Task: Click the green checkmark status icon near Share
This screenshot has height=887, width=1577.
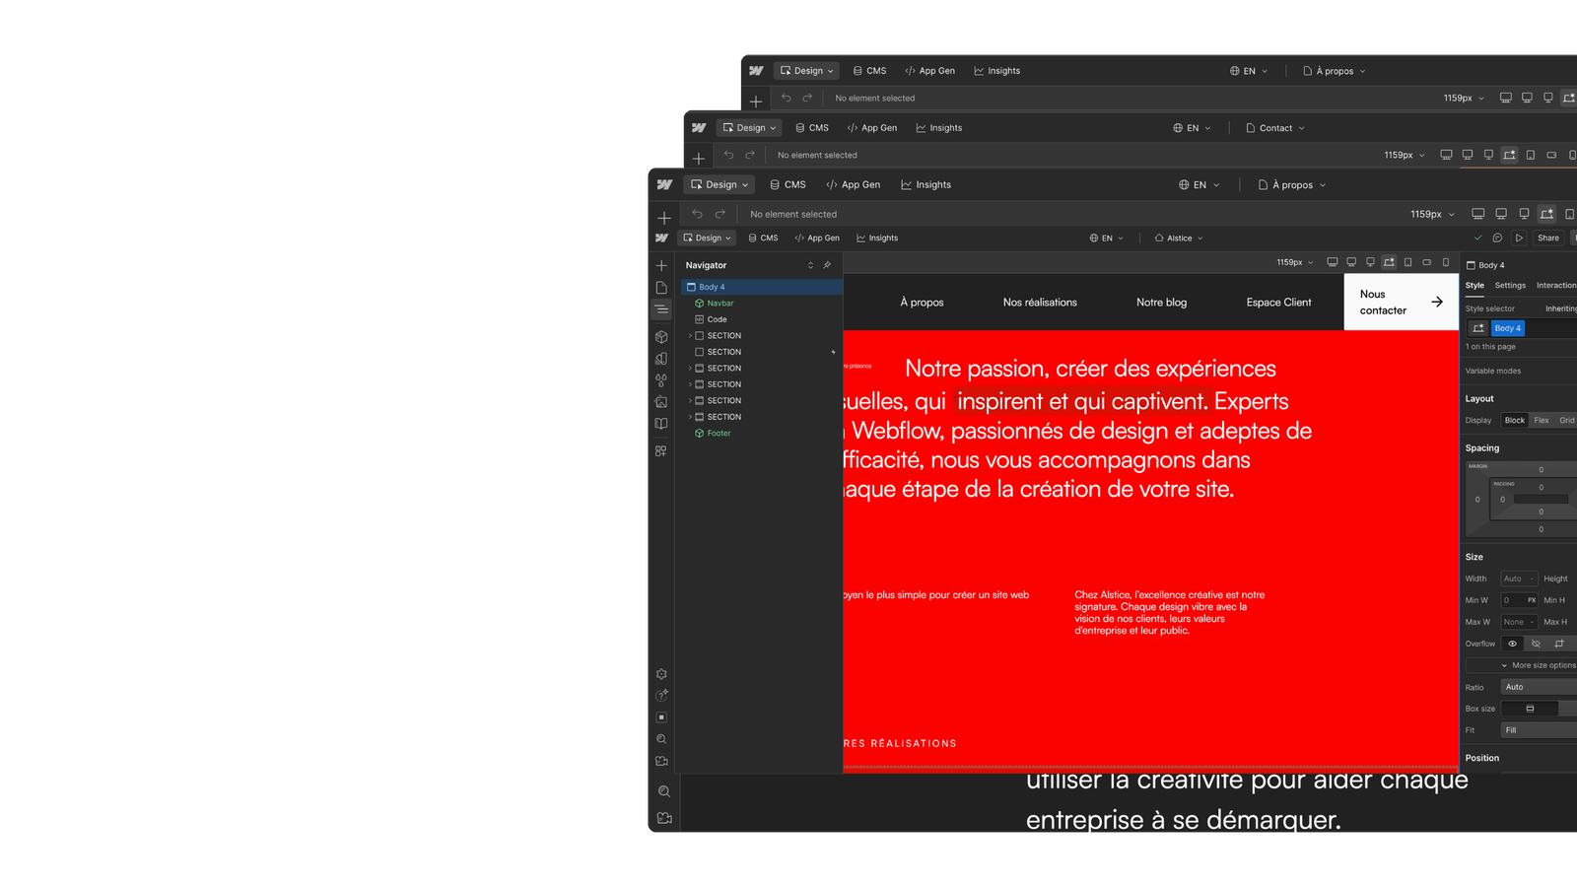Action: click(x=1477, y=238)
